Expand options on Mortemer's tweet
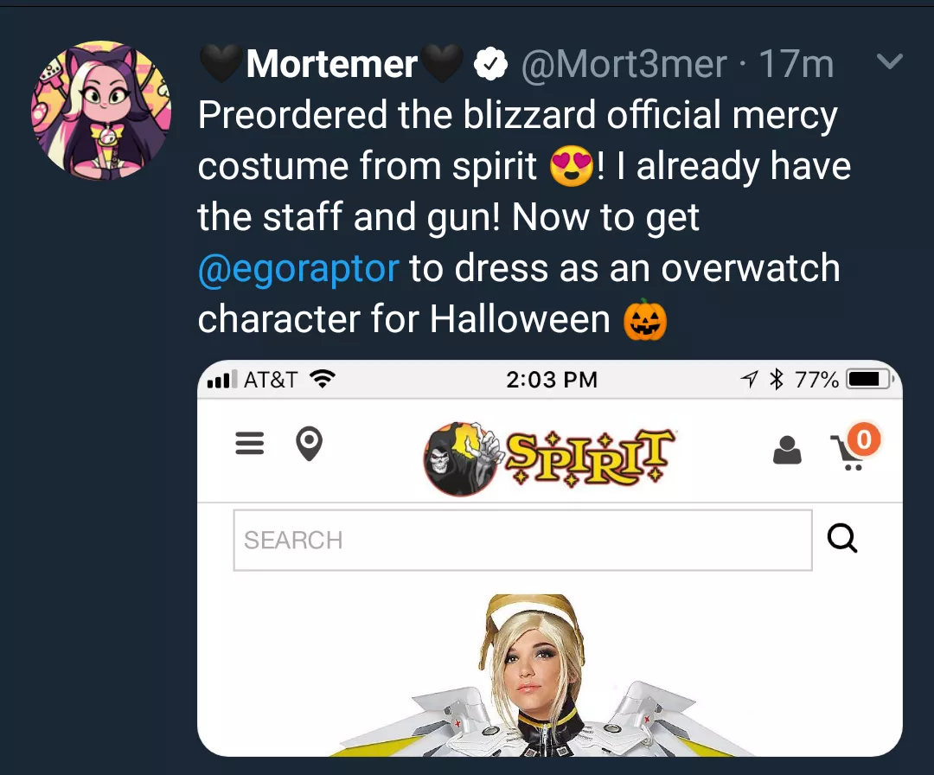The width and height of the screenshot is (934, 775). click(x=889, y=61)
